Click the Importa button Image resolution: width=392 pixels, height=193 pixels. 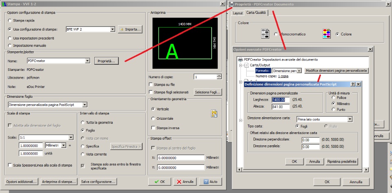coord(130,29)
